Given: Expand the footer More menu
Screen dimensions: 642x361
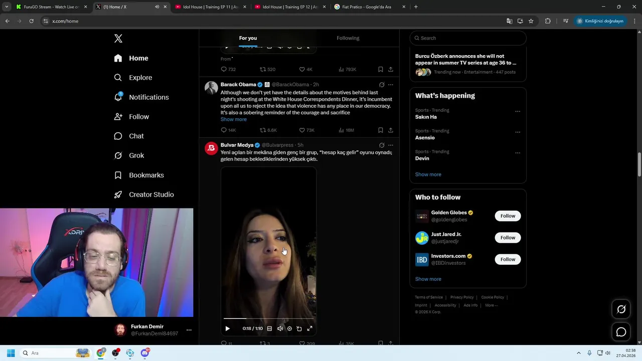Looking at the screenshot, I should (492, 305).
